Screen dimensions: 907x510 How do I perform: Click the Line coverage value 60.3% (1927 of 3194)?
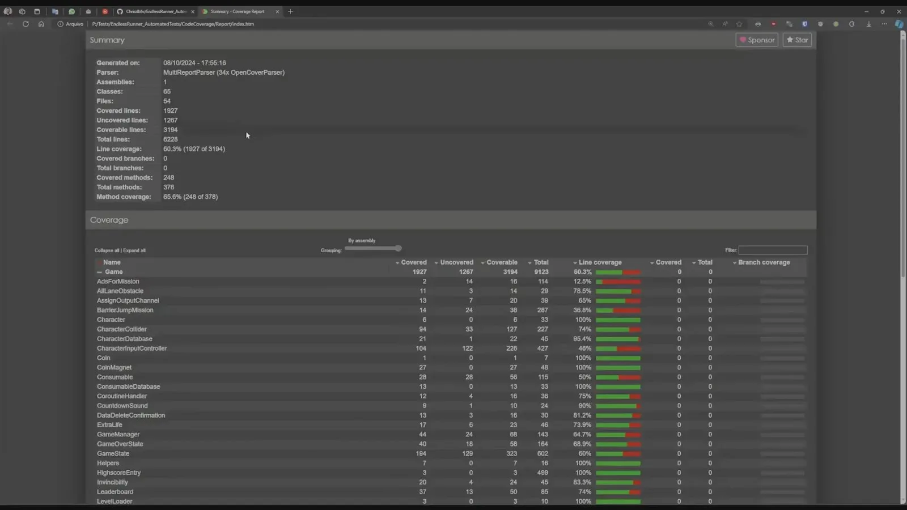point(194,149)
